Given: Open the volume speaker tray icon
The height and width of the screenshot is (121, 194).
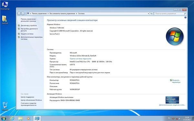Looking at the screenshot, I should click(x=180, y=119).
